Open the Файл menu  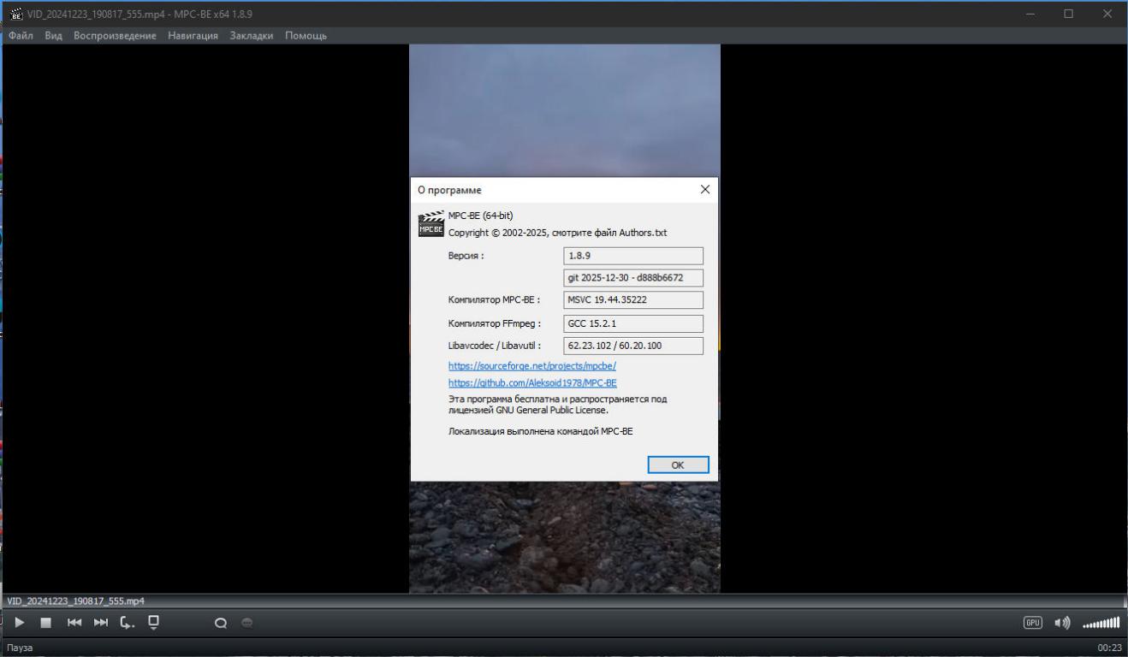[21, 36]
